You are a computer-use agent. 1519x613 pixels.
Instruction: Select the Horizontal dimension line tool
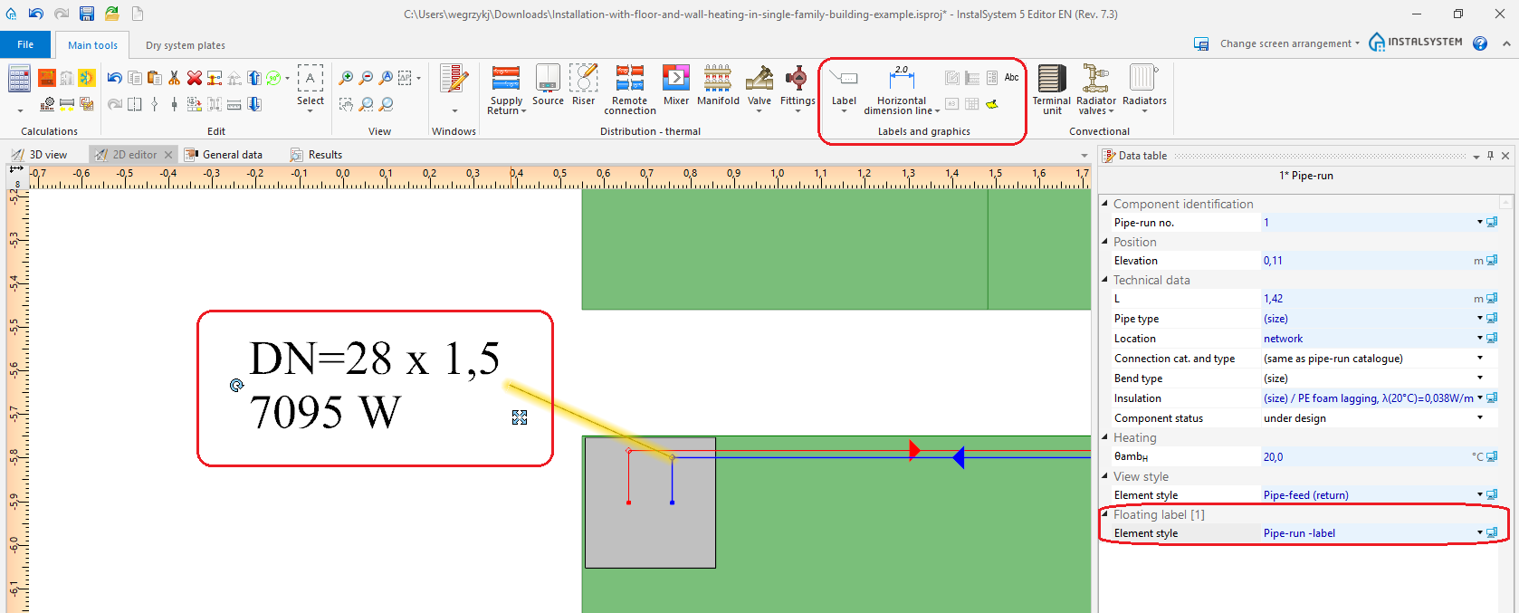902,90
